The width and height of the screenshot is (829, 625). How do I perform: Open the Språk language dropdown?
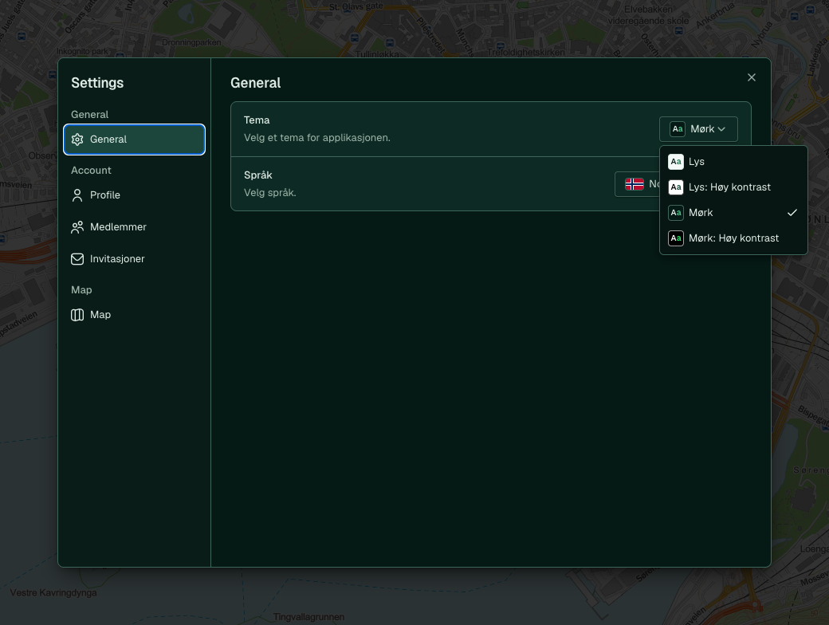click(637, 184)
